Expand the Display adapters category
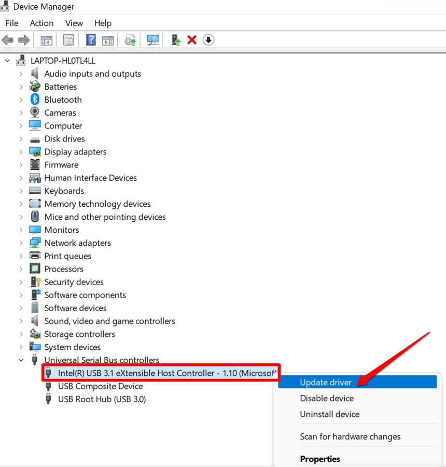 tap(21, 152)
